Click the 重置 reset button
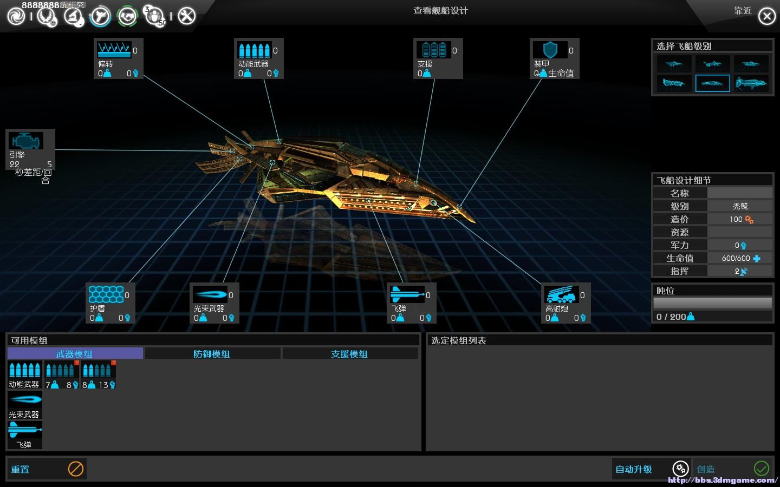780x487 pixels. (47, 469)
